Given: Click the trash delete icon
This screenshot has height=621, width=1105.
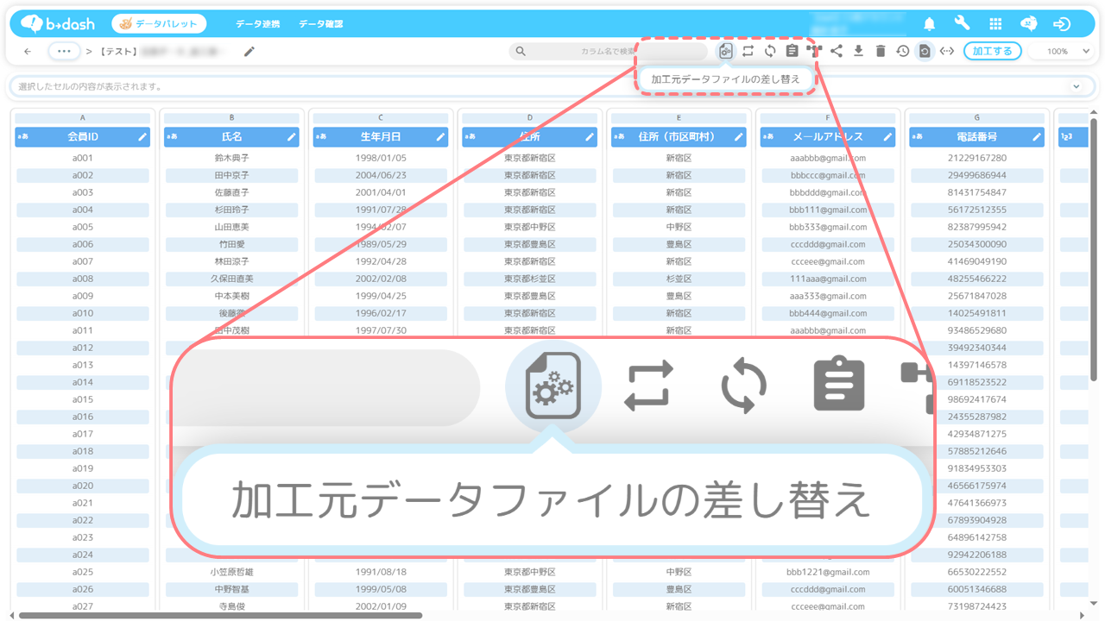Looking at the screenshot, I should point(881,51).
